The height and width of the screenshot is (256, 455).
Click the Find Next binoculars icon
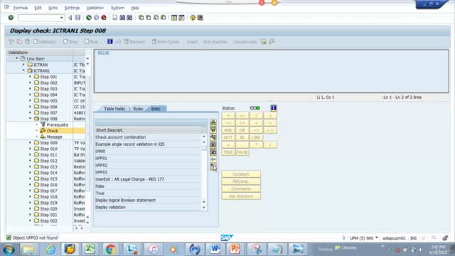(129, 18)
